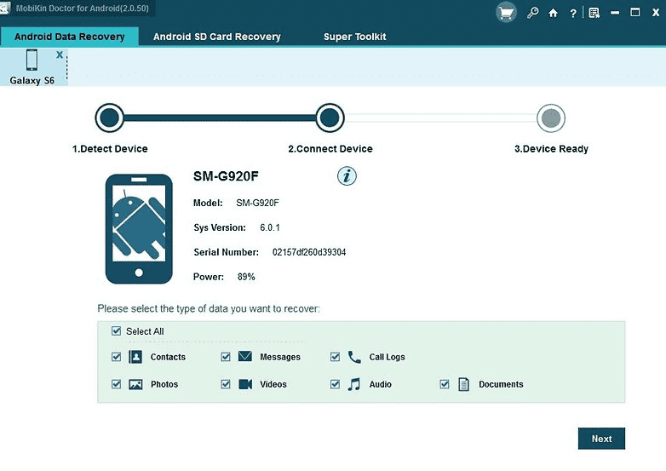This screenshot has height=471, width=666.
Task: Open help with the question mark icon
Action: tap(572, 13)
